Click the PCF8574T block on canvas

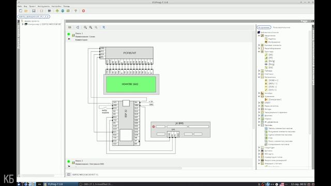click(129, 53)
